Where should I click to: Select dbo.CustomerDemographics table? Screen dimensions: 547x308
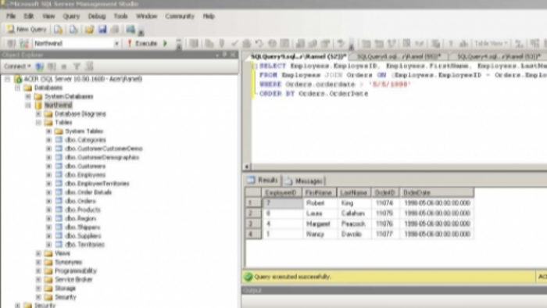(x=102, y=157)
